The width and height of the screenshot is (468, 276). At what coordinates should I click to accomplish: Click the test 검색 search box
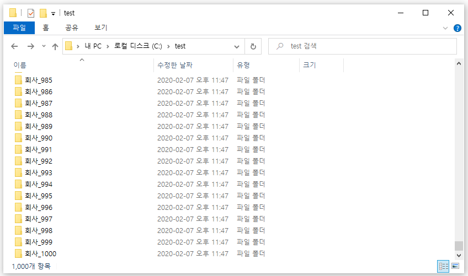click(363, 46)
